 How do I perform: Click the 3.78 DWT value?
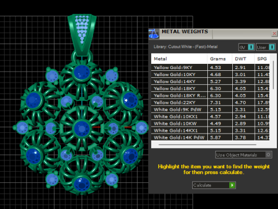point(240,138)
